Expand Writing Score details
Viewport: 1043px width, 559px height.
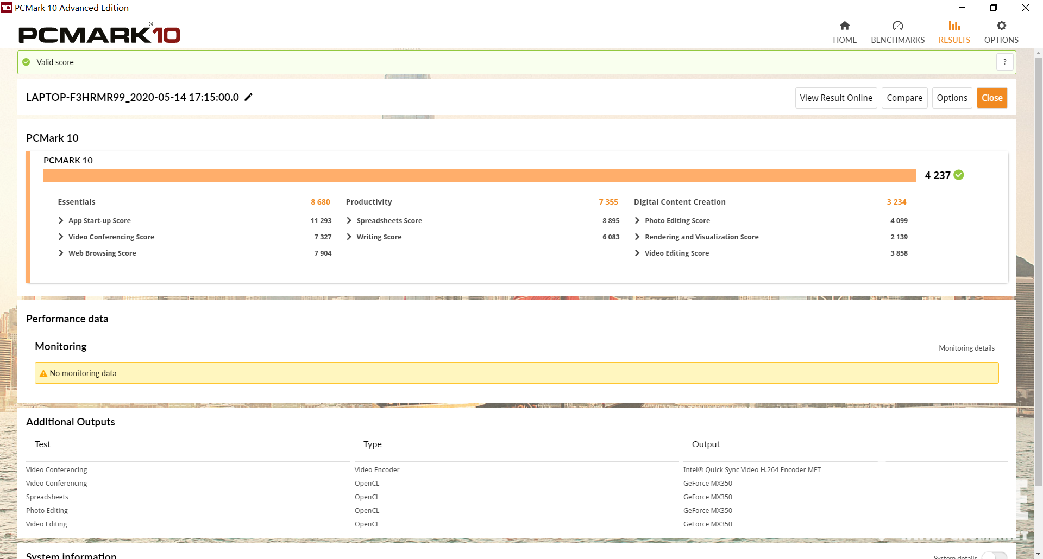[349, 237]
